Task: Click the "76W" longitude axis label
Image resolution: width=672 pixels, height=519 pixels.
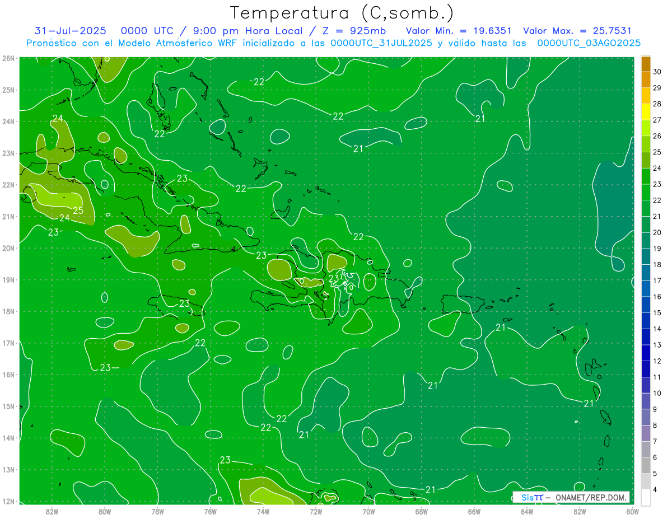Action: (x=210, y=511)
